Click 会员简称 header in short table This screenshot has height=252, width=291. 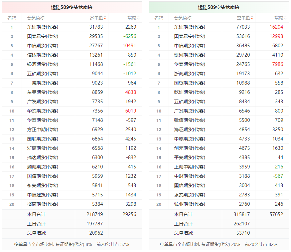183,18
